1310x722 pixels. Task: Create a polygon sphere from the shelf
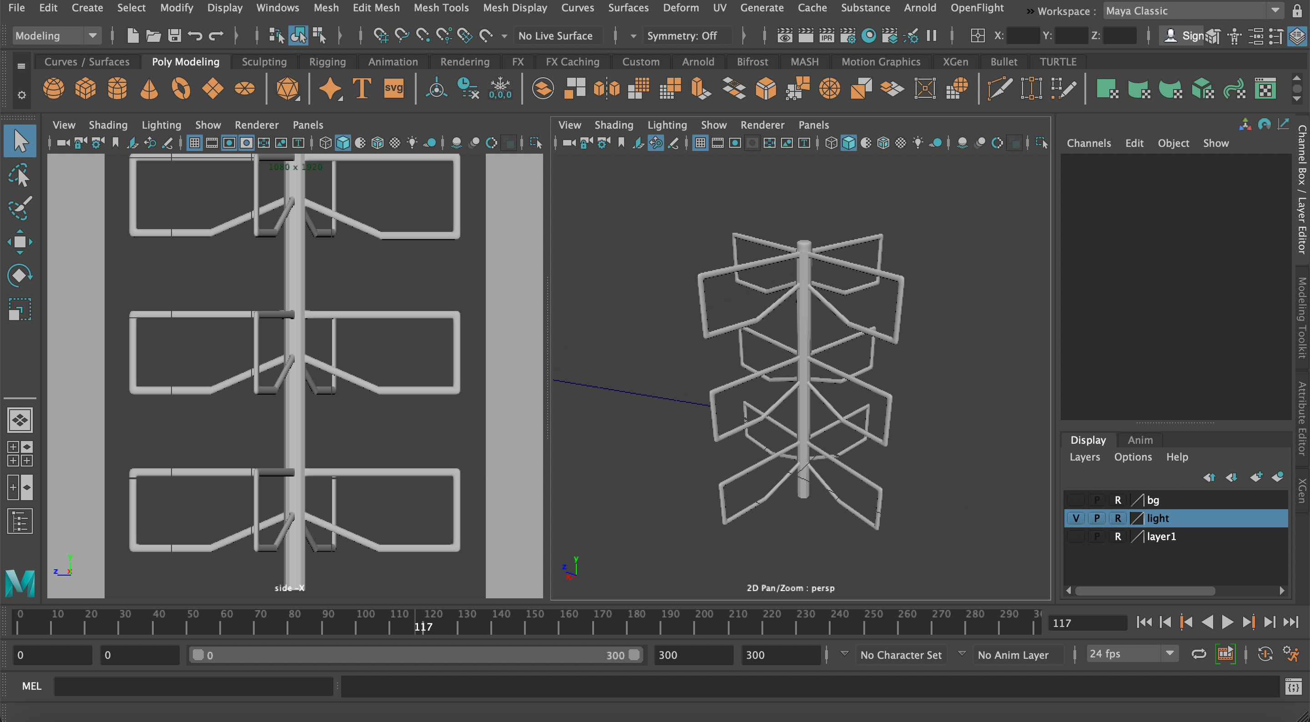[53, 89]
